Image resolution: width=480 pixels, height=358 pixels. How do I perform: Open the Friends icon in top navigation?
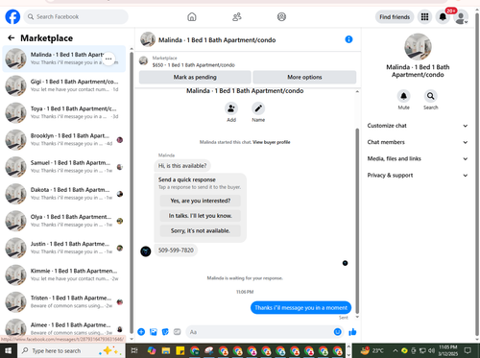point(237,16)
